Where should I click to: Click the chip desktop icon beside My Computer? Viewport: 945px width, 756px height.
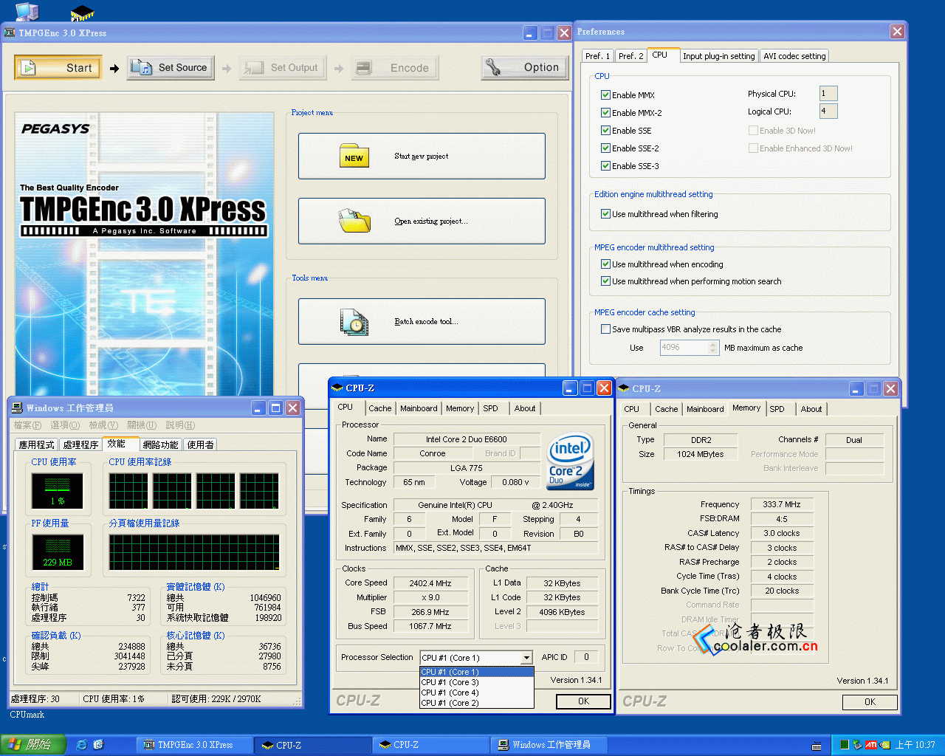click(82, 13)
